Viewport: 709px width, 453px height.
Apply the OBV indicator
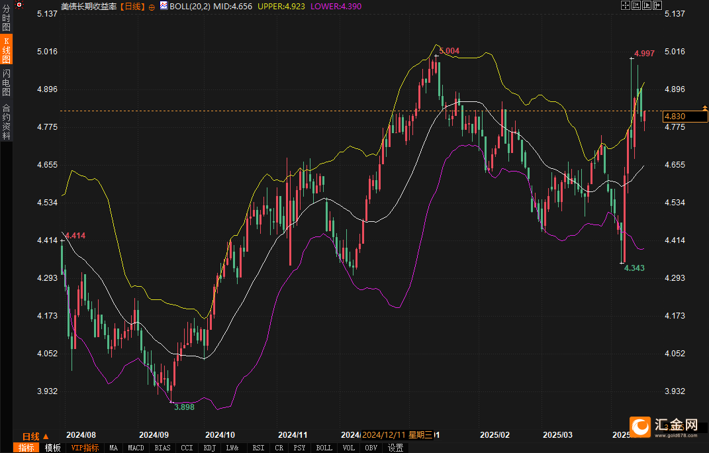[371, 448]
